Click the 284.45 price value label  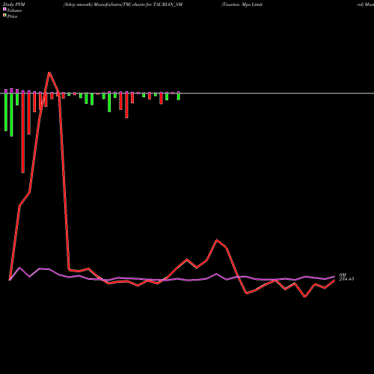pos(346,279)
